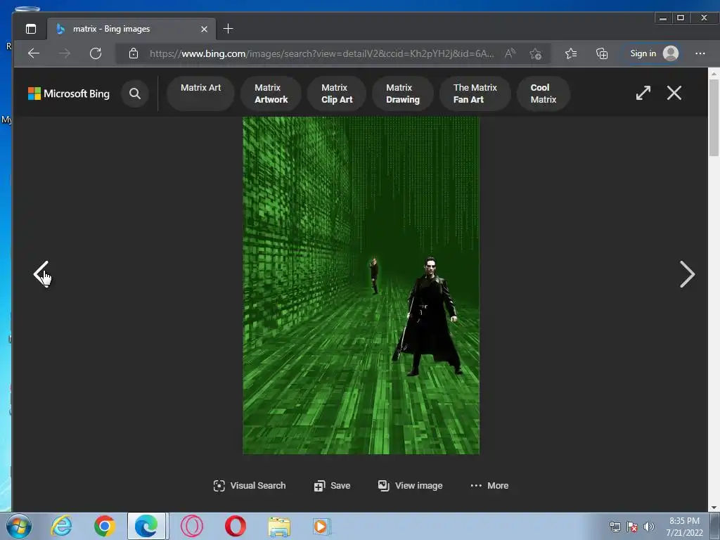Open the volume speaker tray icon

point(648,527)
